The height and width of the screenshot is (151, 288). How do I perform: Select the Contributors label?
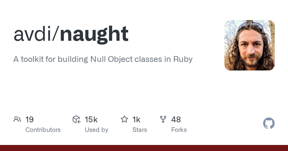coord(43,129)
